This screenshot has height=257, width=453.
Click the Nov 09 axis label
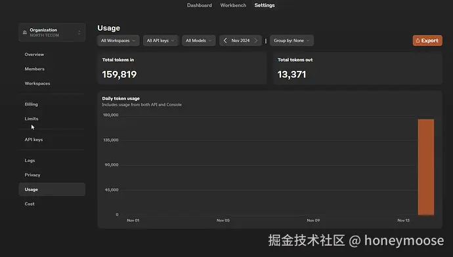point(313,220)
